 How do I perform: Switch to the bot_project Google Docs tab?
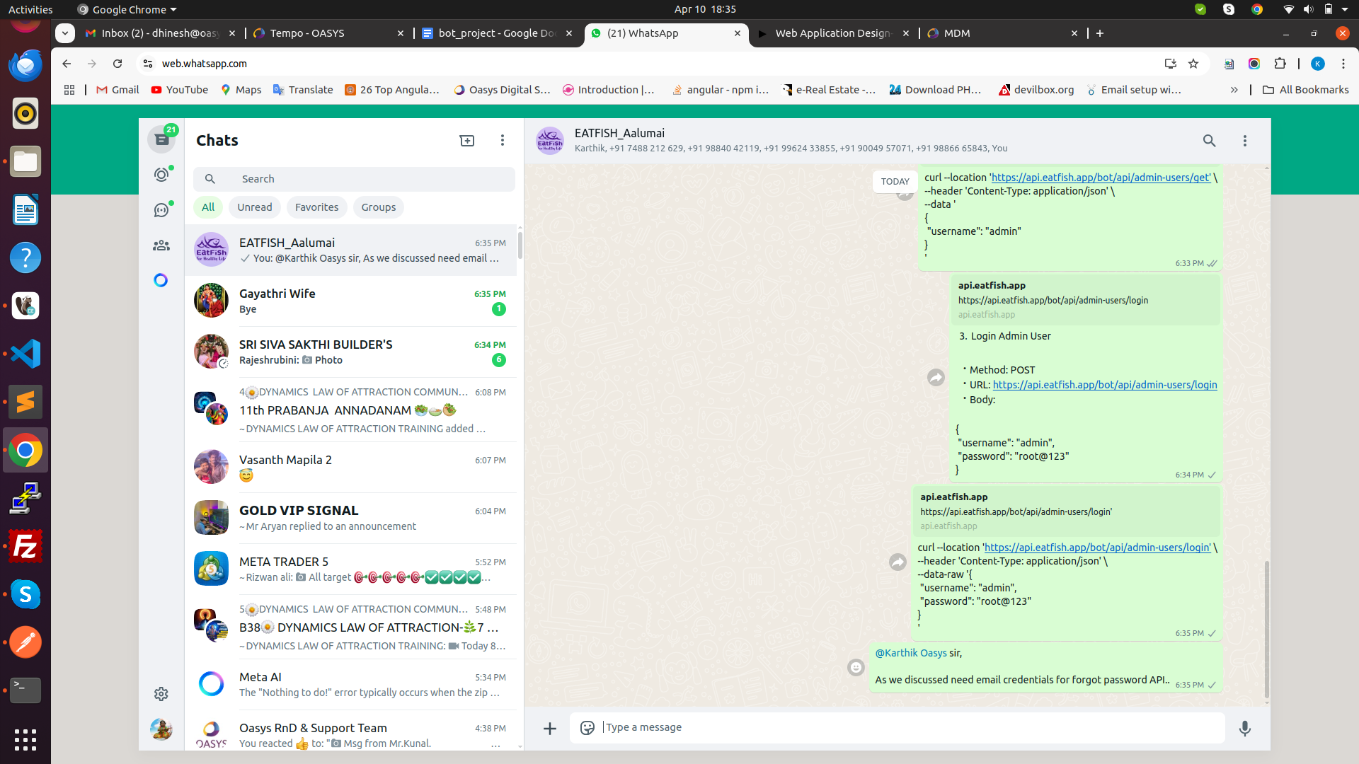point(495,33)
